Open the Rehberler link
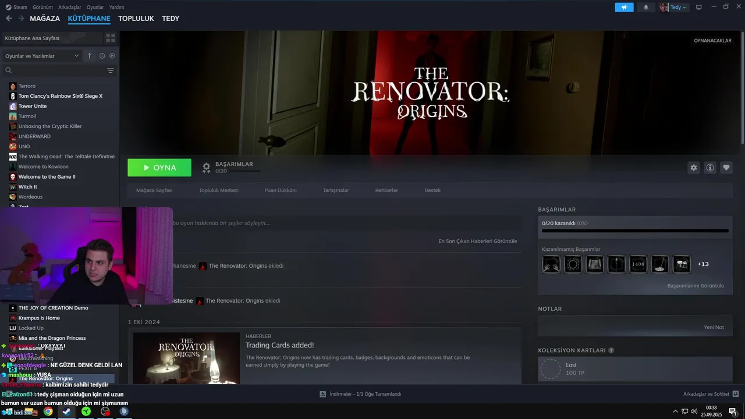The height and width of the screenshot is (419, 745). tap(386, 190)
